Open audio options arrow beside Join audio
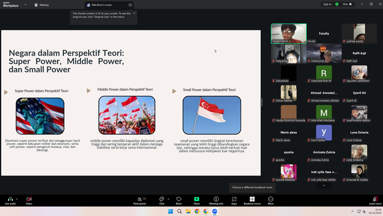The height and width of the screenshot is (216, 383). coord(17,199)
